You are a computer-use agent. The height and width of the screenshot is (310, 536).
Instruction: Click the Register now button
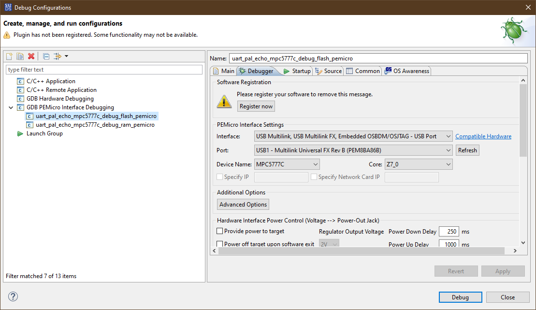(256, 106)
